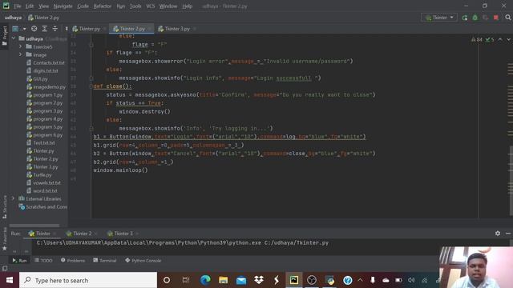
Task: Open the Run tool window button
Action: [19, 260]
